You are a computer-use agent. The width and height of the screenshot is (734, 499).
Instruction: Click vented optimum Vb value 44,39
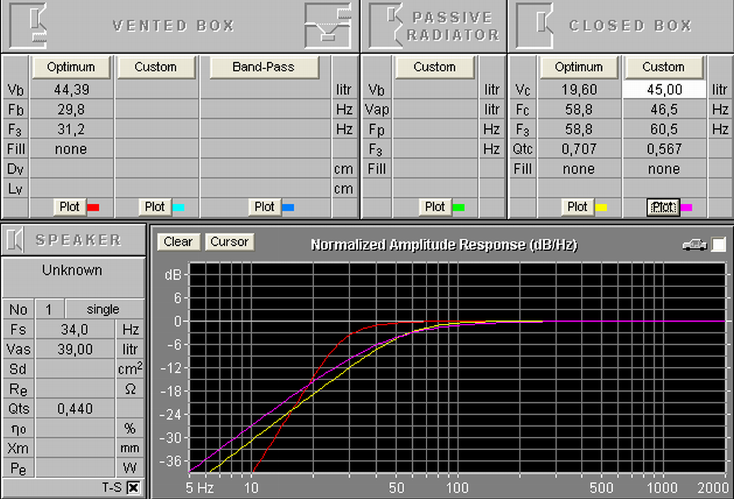(x=71, y=89)
